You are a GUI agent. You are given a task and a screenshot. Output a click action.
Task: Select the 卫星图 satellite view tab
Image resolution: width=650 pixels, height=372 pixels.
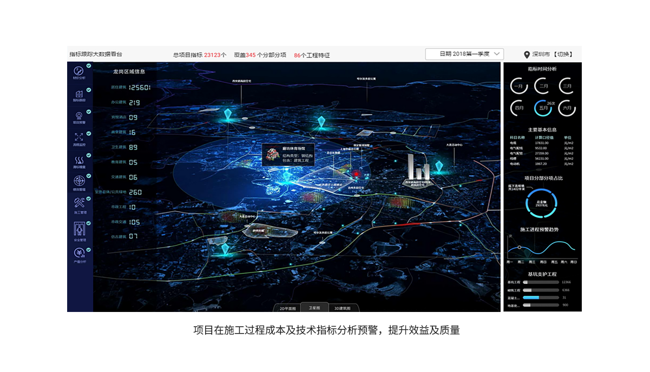click(x=314, y=308)
